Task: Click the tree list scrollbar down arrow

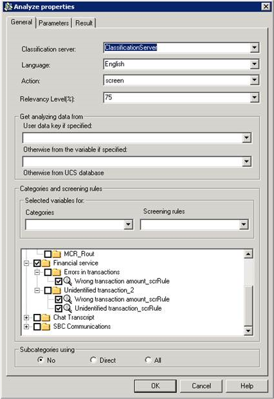Action: click(248, 331)
